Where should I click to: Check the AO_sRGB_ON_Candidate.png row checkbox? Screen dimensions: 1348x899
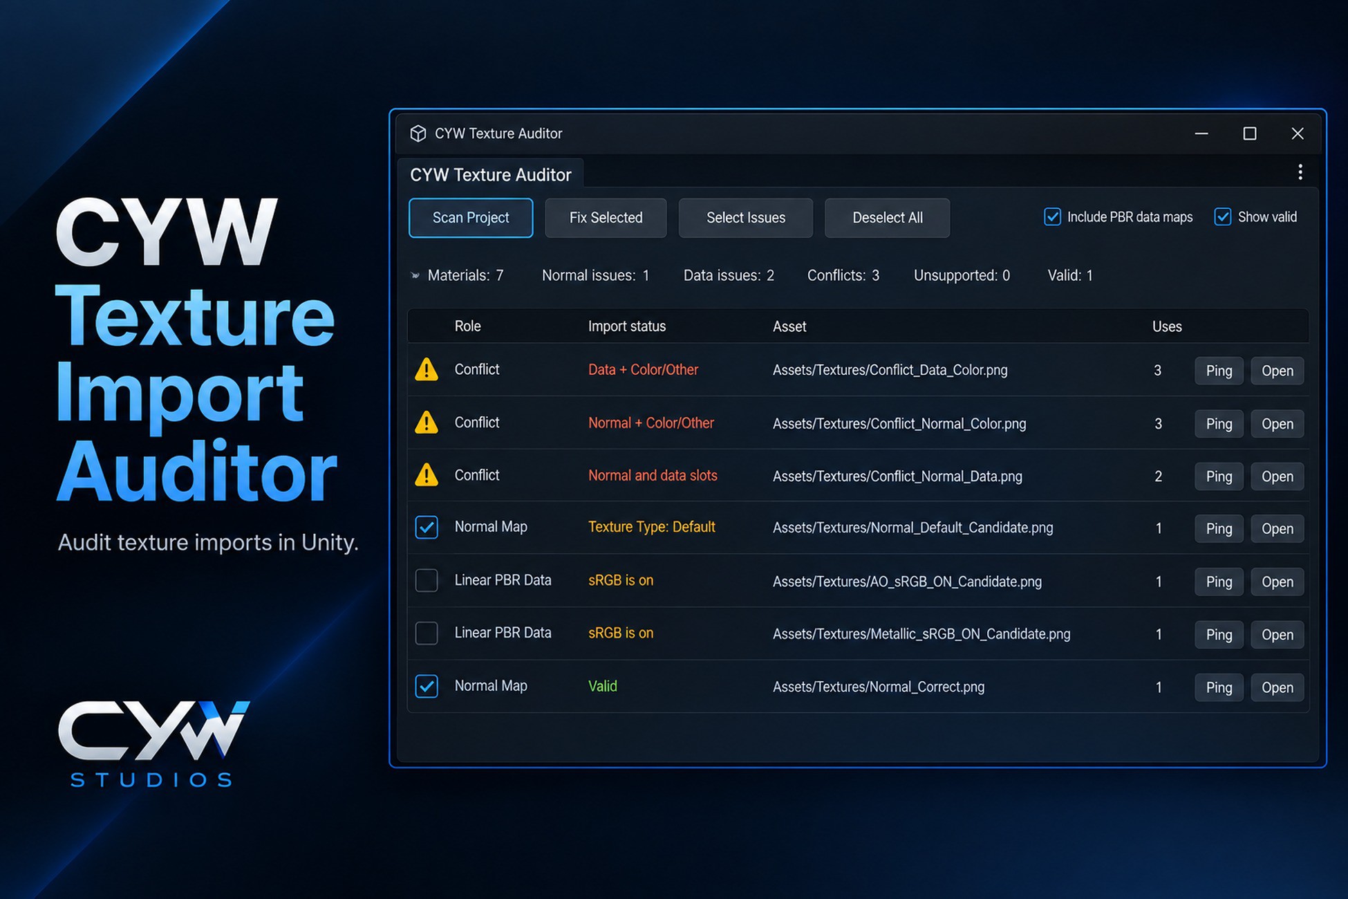point(427,581)
